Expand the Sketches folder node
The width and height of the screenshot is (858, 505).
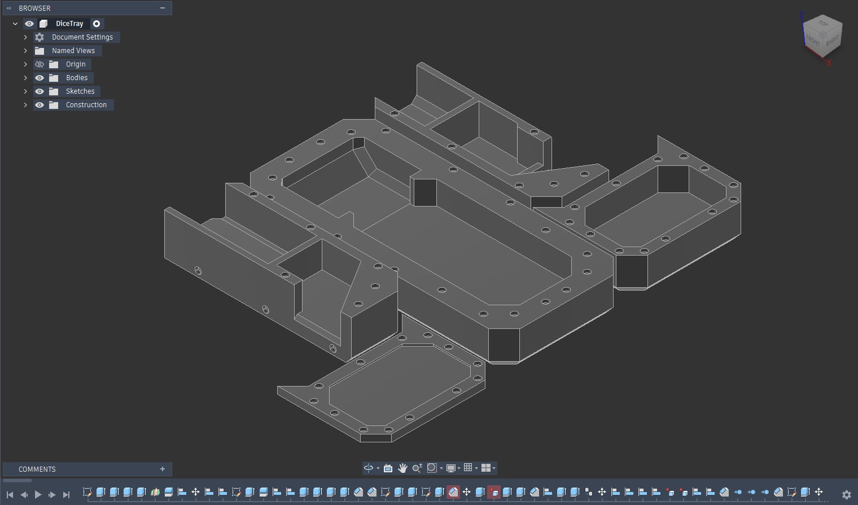(25, 91)
